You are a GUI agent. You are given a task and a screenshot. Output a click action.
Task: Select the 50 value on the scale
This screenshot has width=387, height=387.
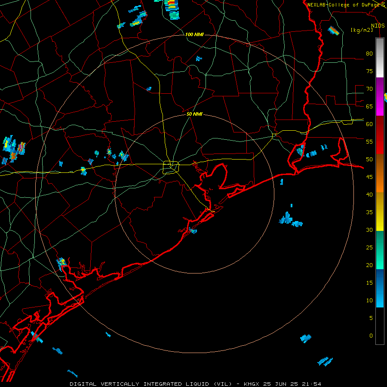tap(369, 160)
